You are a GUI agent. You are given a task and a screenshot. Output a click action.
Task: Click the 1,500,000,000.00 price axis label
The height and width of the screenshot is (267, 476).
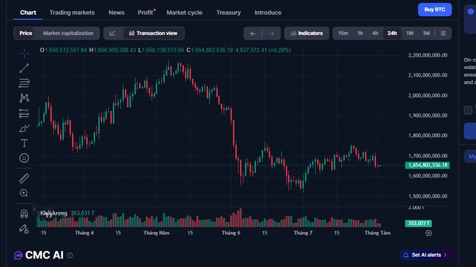[428, 196]
